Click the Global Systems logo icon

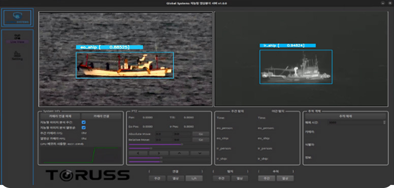[x=17, y=18]
